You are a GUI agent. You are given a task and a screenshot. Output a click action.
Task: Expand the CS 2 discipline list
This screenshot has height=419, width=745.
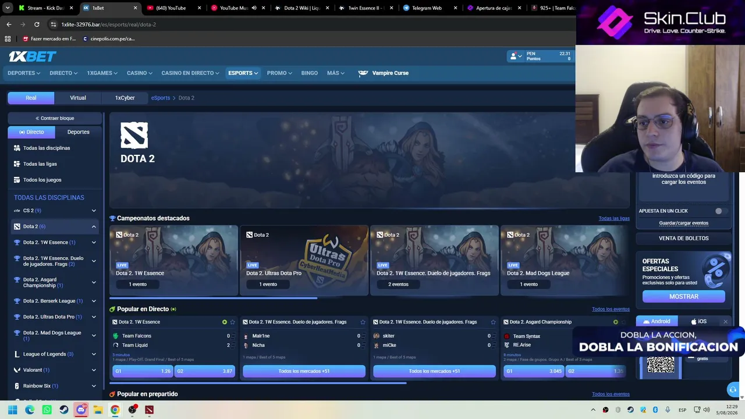(94, 211)
